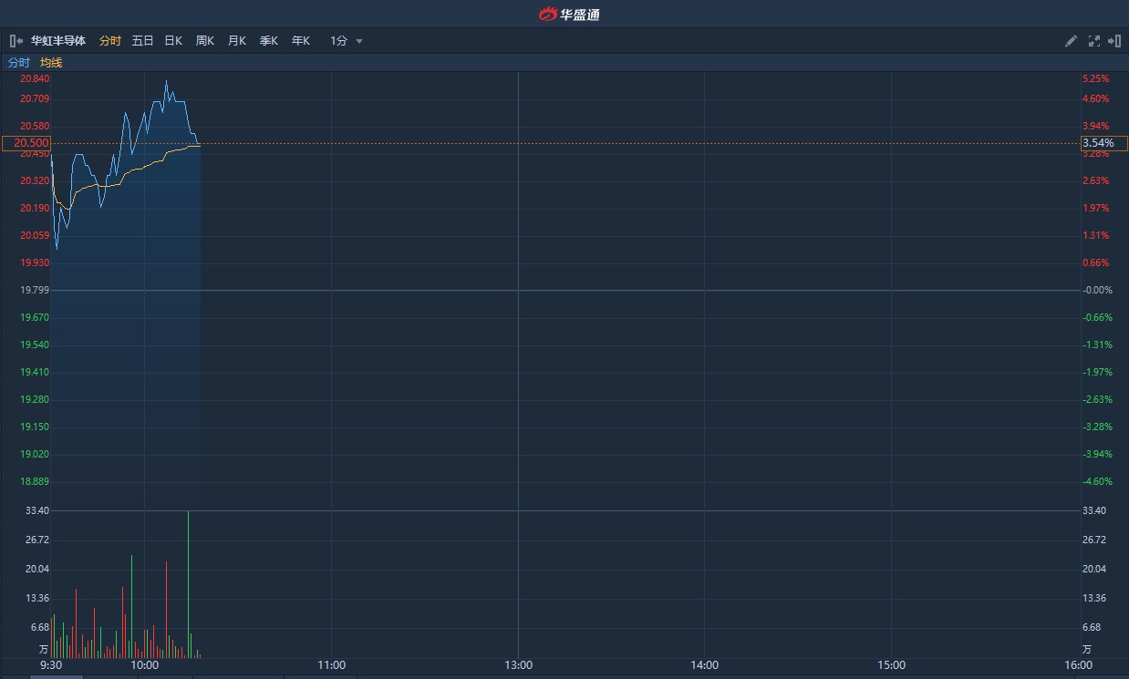Click the 26.72 right volume axis label

point(1093,540)
